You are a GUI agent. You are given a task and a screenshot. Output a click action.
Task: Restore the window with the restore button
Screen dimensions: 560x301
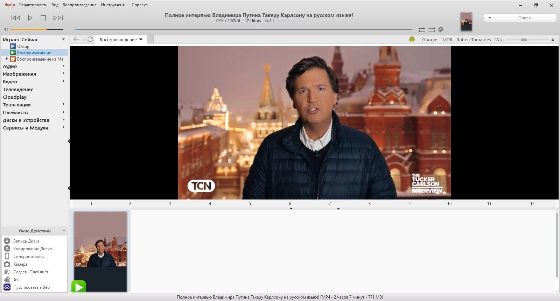pos(536,5)
